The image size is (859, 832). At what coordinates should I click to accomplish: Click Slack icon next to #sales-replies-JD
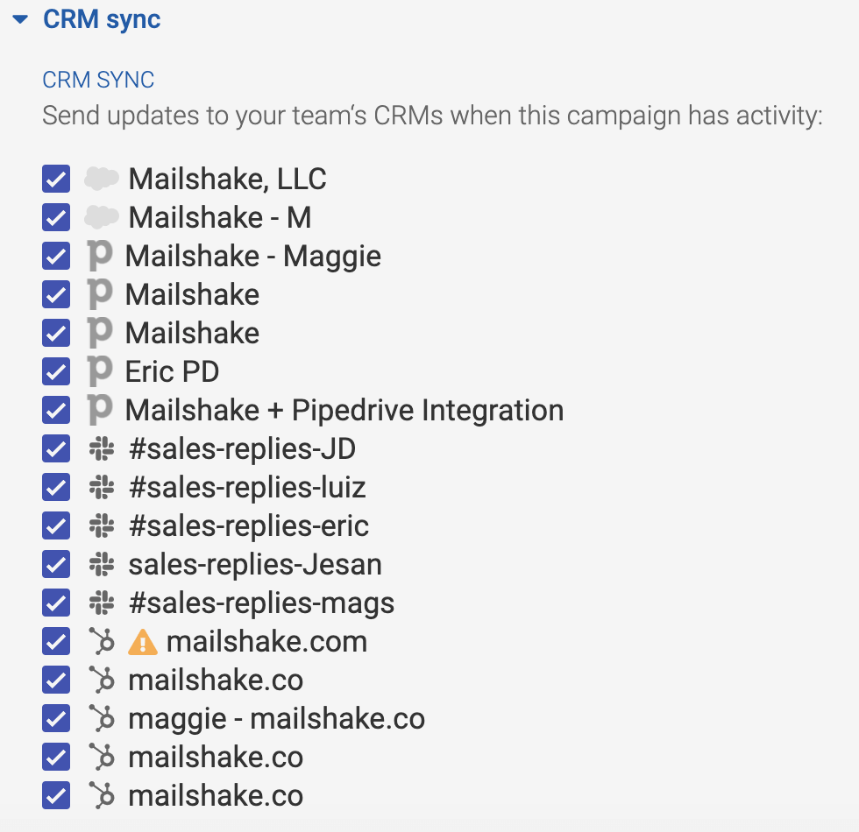[x=102, y=449]
